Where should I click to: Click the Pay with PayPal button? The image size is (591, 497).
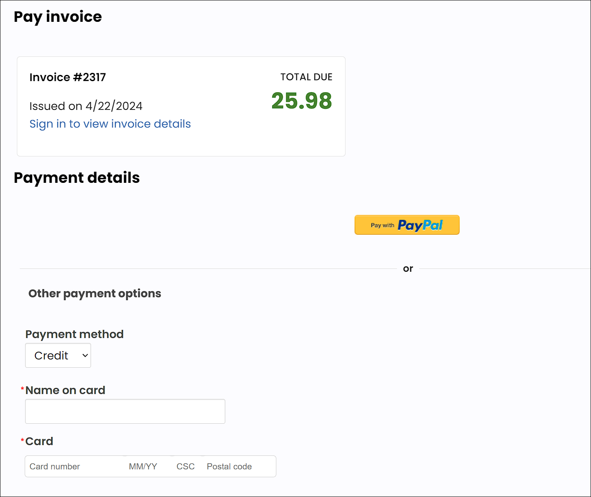[406, 225]
